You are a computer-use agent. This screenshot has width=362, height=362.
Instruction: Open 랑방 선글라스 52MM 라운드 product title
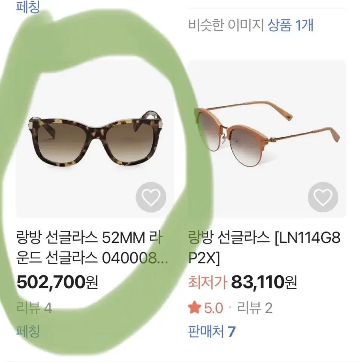92,247
